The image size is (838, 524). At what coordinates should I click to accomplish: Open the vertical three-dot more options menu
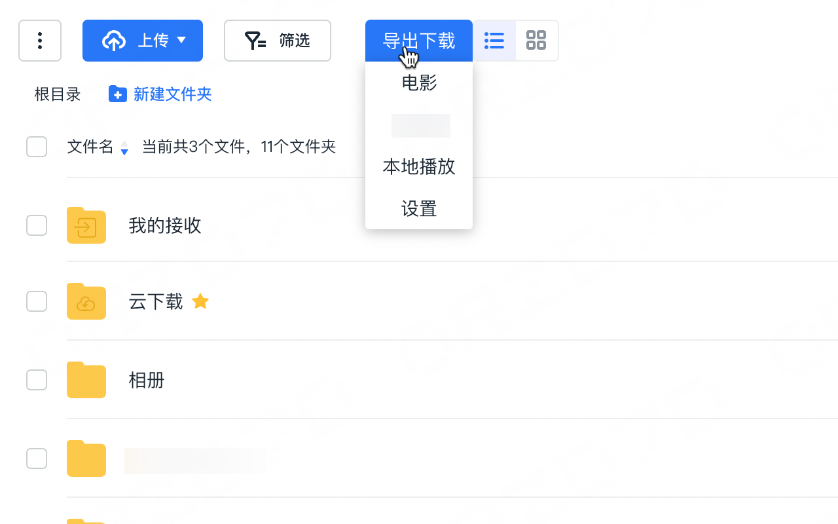click(x=40, y=41)
